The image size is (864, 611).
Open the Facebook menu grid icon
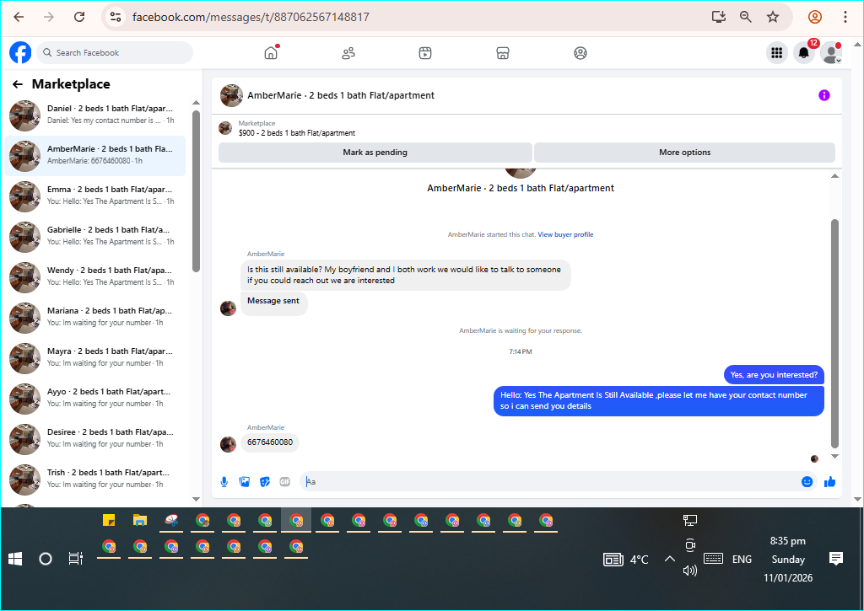point(777,53)
